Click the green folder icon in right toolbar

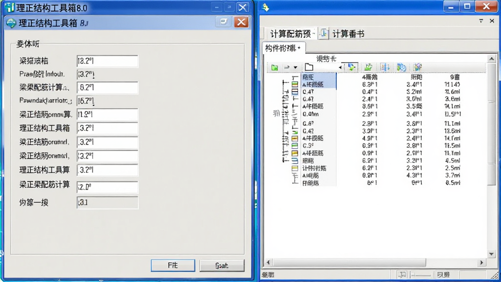[x=274, y=68]
